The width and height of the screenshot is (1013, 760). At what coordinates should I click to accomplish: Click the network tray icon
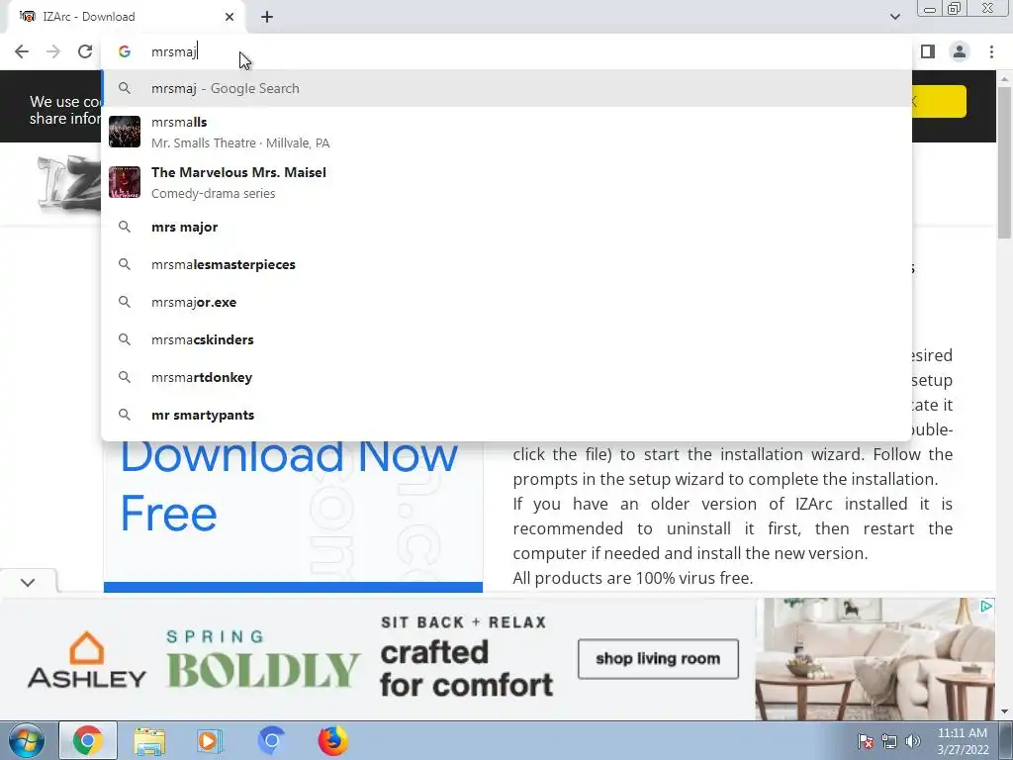[x=889, y=741]
